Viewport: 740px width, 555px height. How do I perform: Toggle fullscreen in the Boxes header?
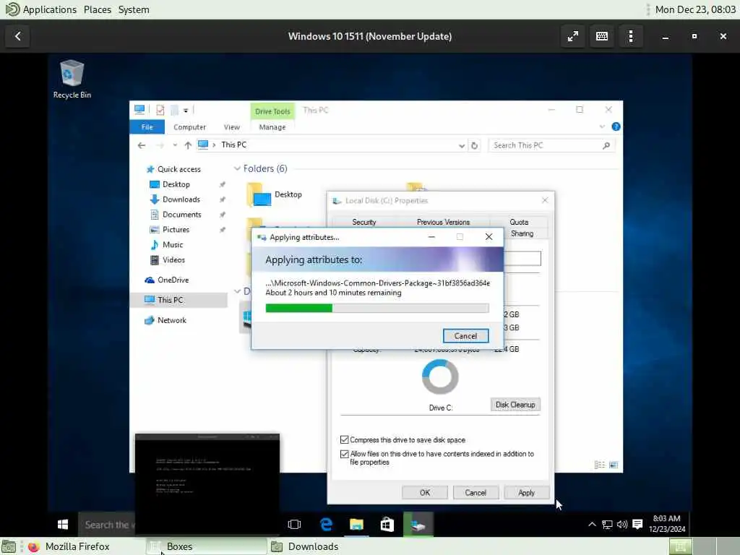[573, 36]
